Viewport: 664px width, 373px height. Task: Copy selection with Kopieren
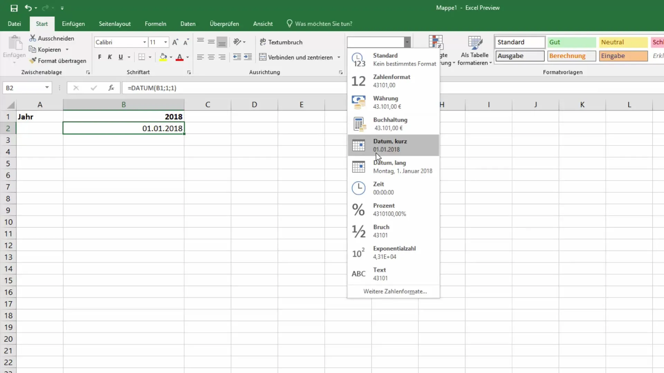point(45,49)
